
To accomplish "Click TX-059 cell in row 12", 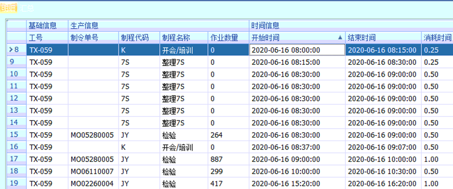I will [x=47, y=99].
